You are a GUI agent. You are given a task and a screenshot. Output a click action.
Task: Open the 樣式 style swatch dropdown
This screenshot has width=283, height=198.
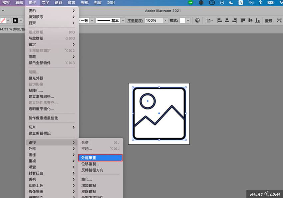(188, 21)
